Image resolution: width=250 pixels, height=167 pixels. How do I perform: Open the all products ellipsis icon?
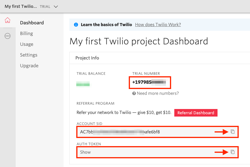pyautogui.click(x=8, y=36)
